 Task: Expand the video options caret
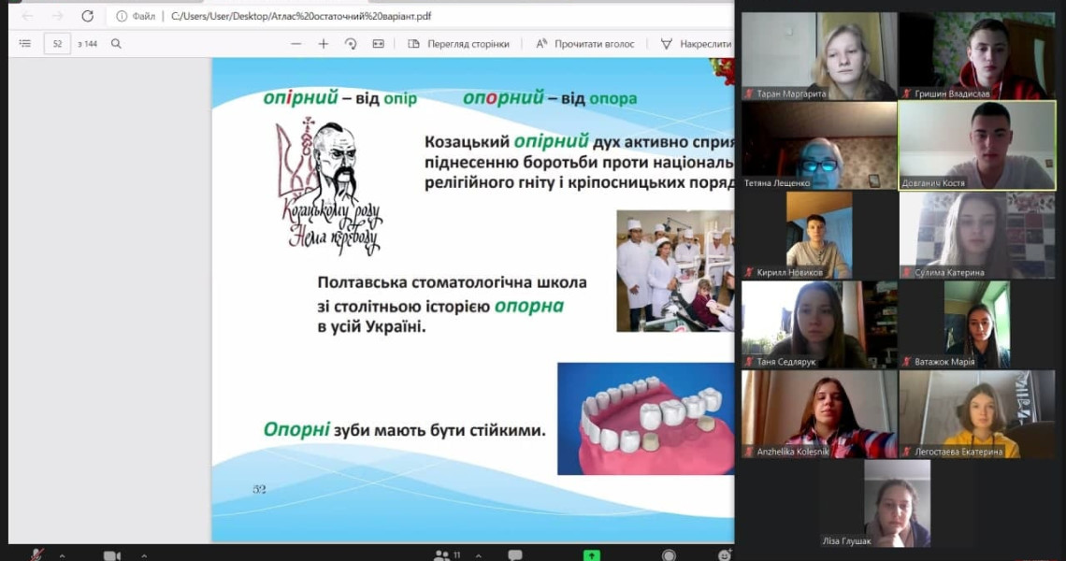(x=144, y=555)
